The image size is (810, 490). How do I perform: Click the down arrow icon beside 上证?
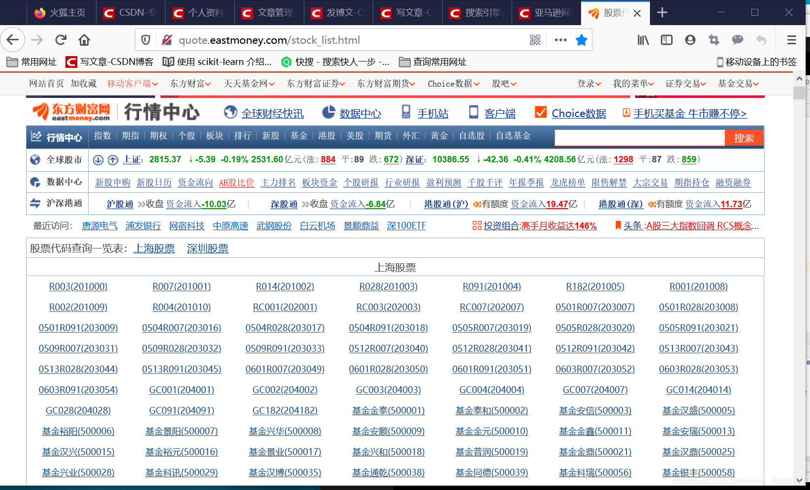click(x=98, y=160)
